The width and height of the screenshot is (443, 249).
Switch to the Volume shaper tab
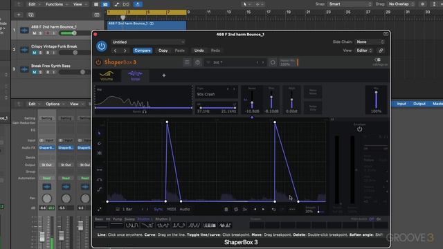pos(107,76)
